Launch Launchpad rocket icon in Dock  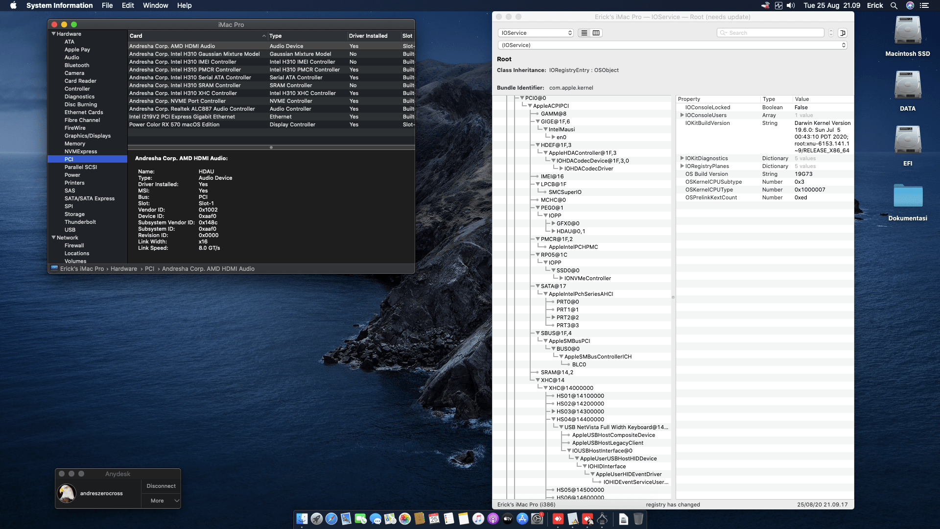coord(317,519)
